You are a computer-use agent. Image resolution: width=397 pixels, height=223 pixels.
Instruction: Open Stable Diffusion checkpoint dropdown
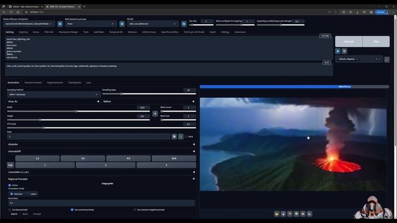coord(29,24)
